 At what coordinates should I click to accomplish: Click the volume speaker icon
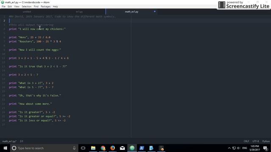click(x=239, y=148)
